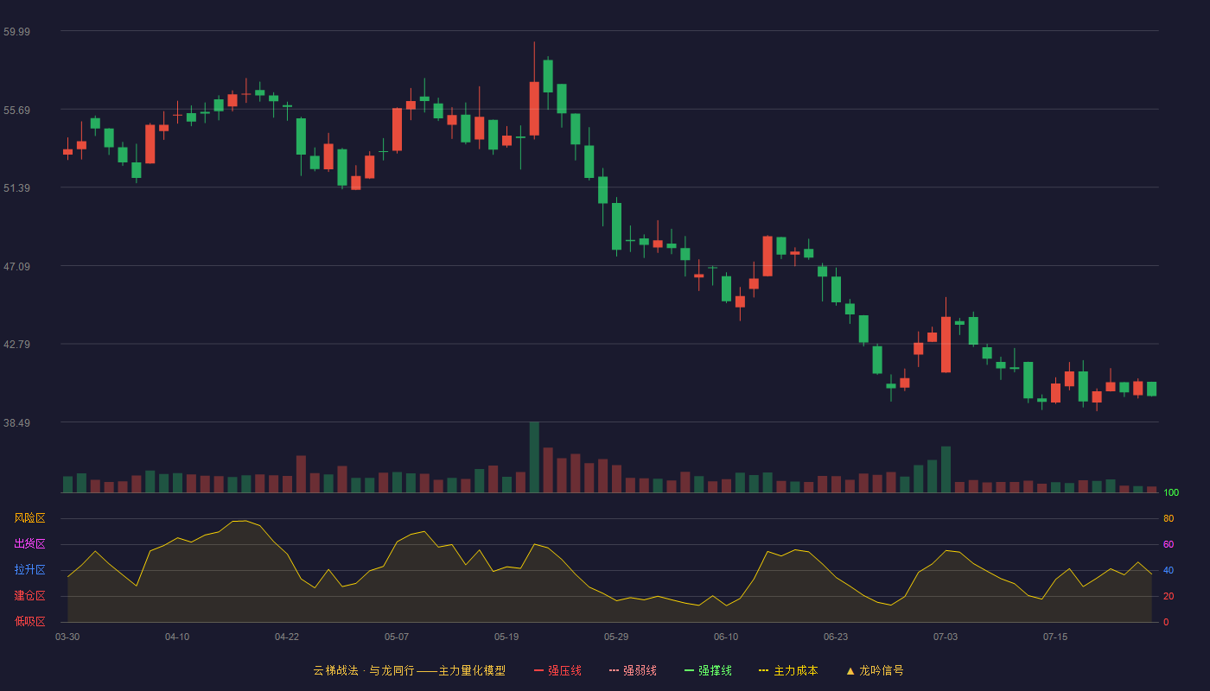Click the 47.09 price axis label
Image resolution: width=1210 pixels, height=691 pixels.
pos(16,267)
